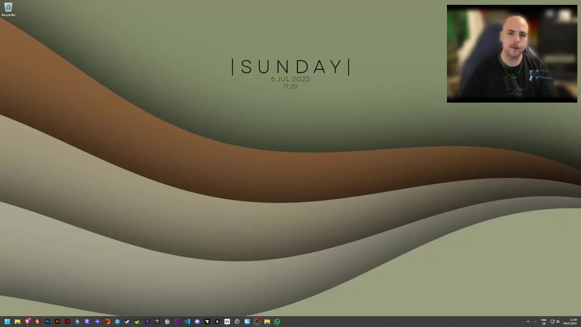The image size is (581, 327).
Task: Open the volume speaker control
Action: point(558,322)
